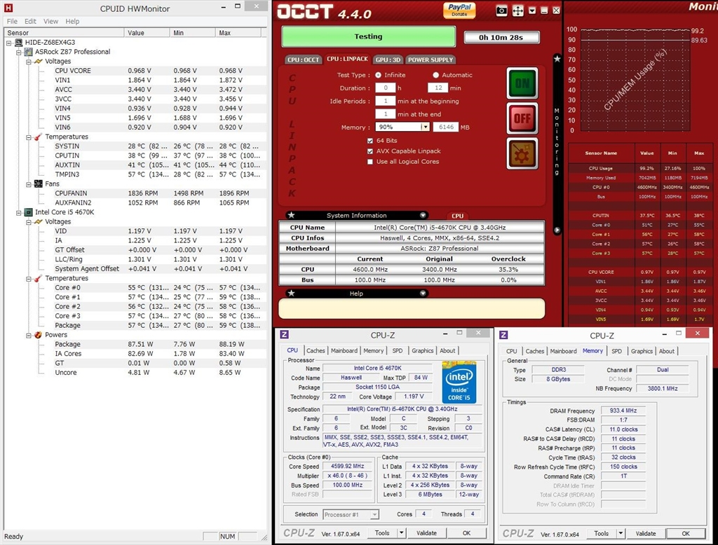Click the Z icon of the left CPU-Z window

tap(285, 335)
